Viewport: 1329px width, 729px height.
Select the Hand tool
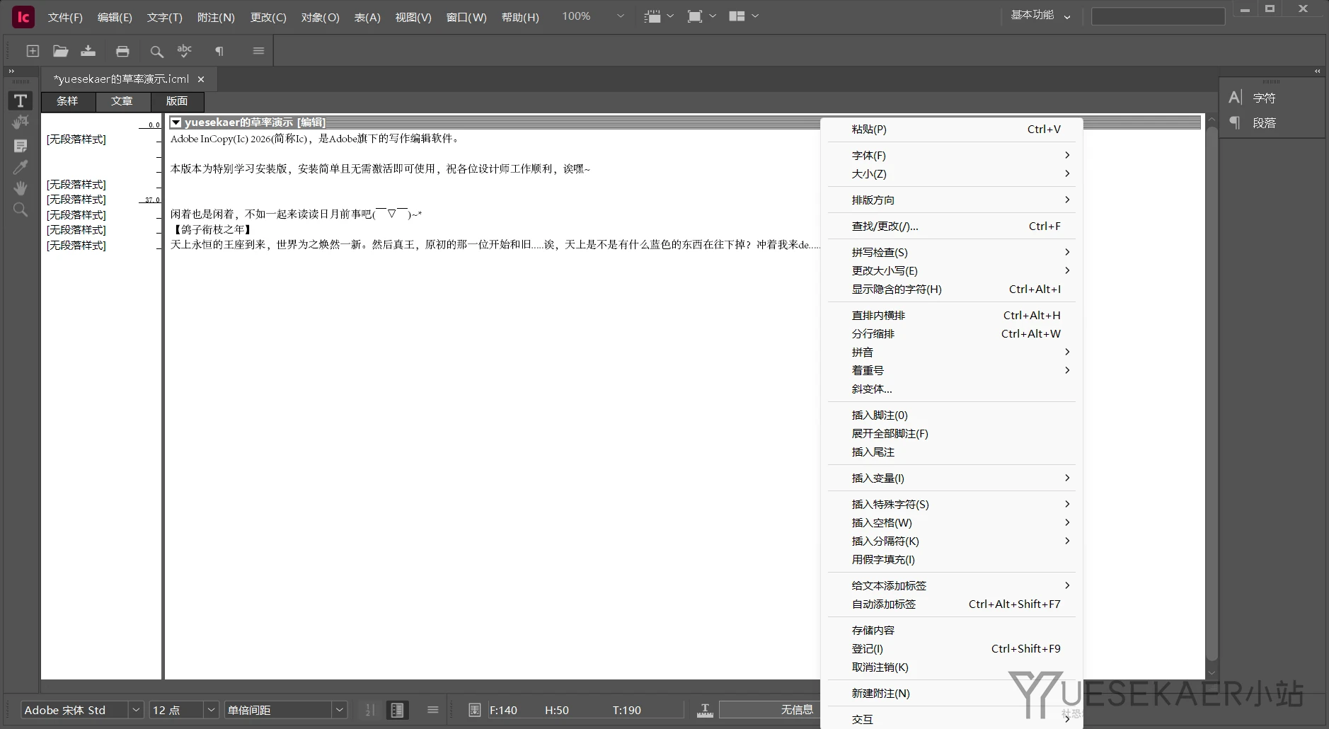tap(21, 188)
